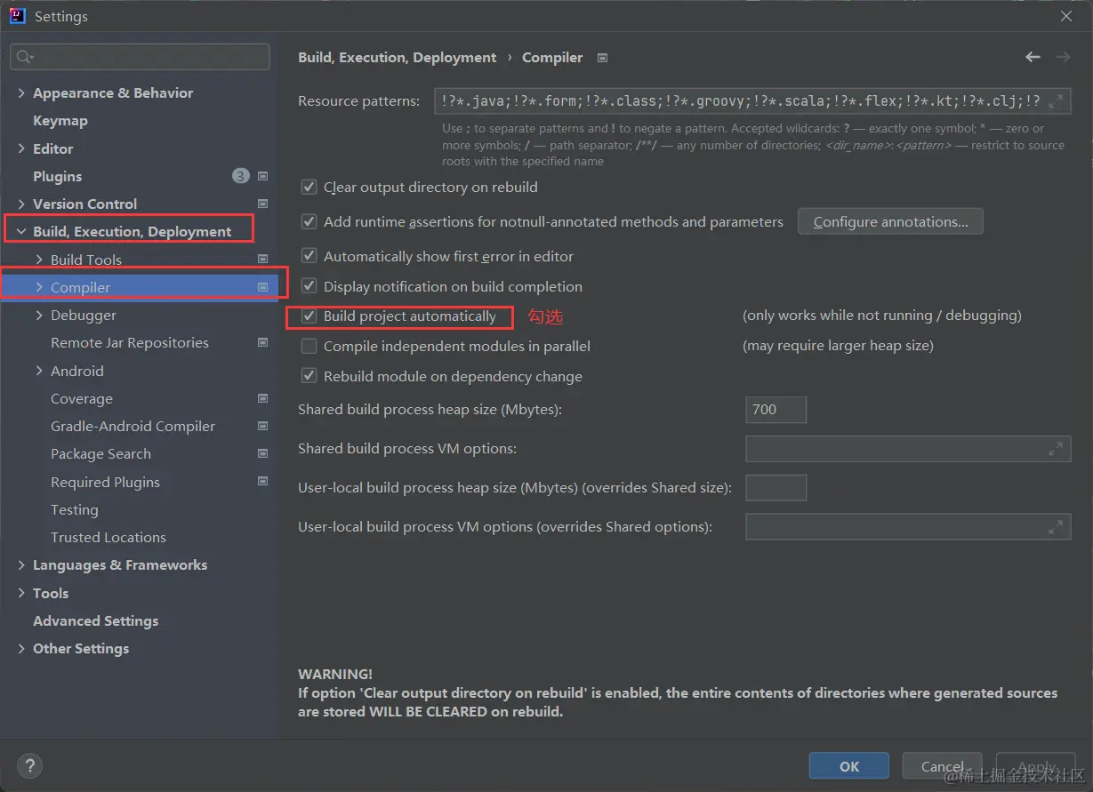Click Build, Execution, Deployment breadcrumb
The height and width of the screenshot is (792, 1093).
coord(398,57)
